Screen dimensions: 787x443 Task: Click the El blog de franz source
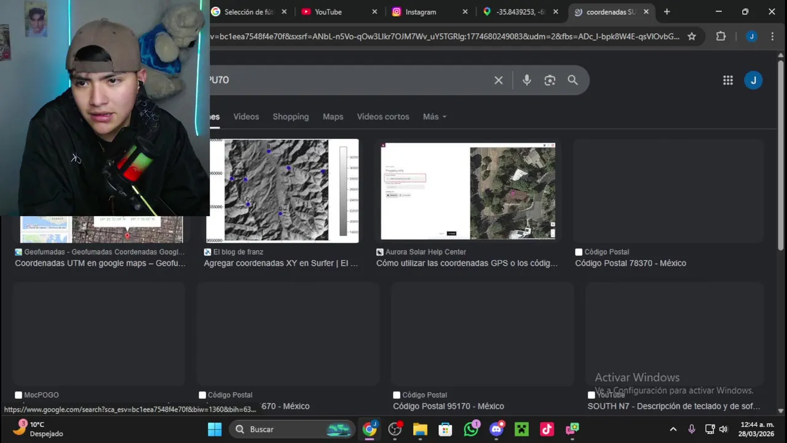click(x=234, y=252)
